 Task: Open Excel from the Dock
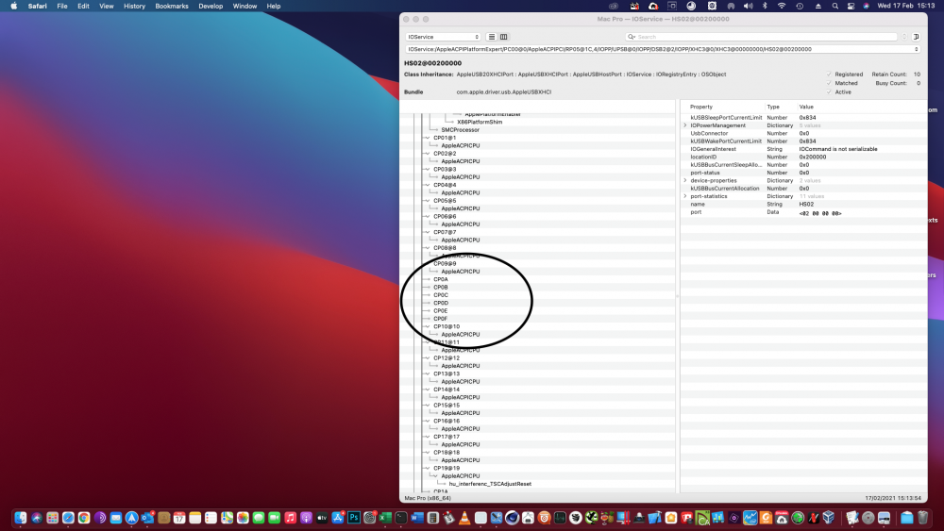(385, 518)
